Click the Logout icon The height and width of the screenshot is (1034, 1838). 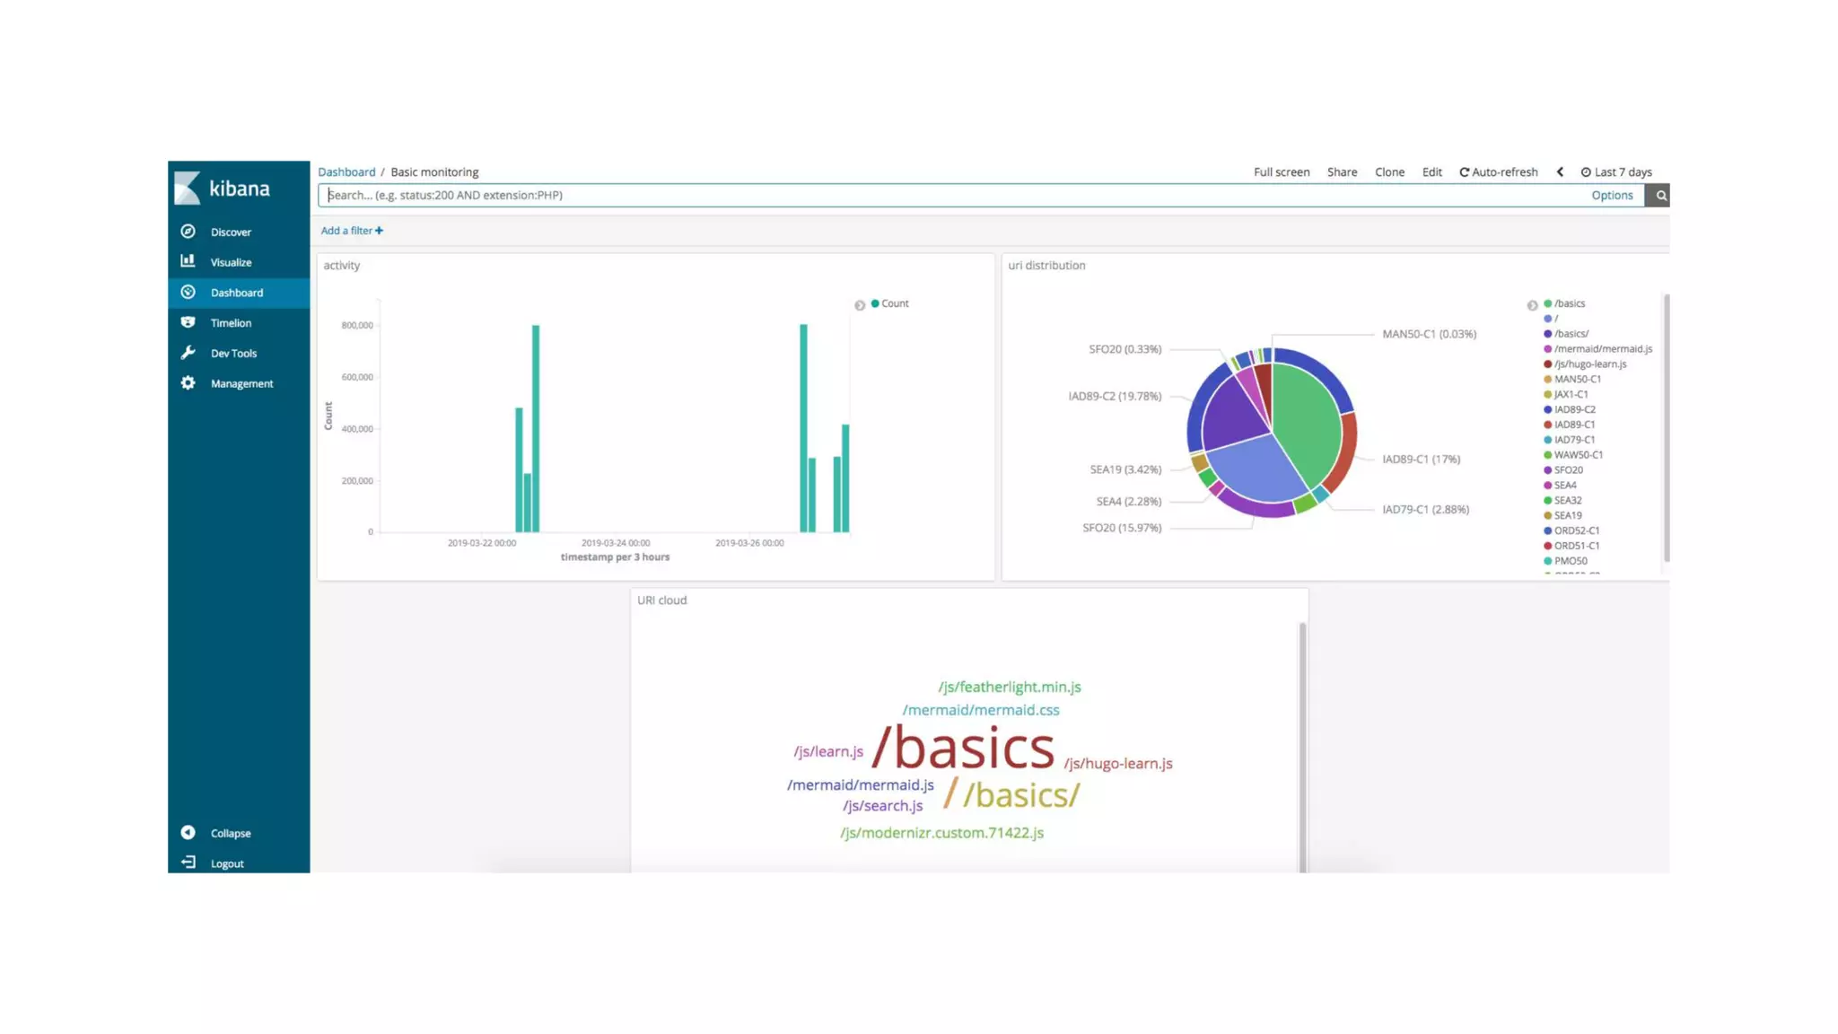tap(188, 863)
